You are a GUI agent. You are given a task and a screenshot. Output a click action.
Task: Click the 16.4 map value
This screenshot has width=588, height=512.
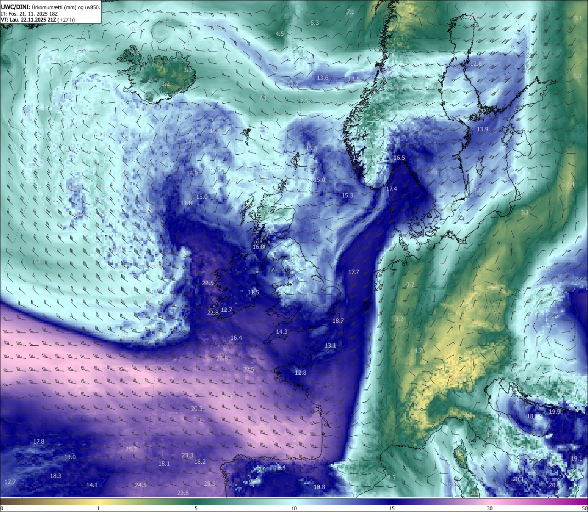(x=236, y=338)
